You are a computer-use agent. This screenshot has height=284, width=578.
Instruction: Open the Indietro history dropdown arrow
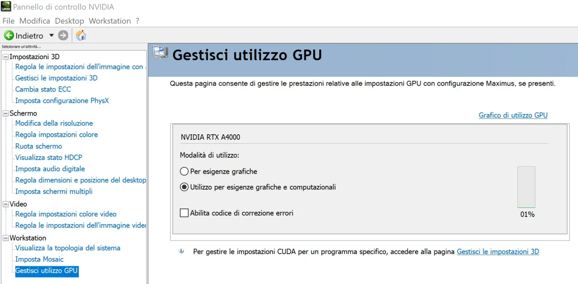(x=52, y=36)
